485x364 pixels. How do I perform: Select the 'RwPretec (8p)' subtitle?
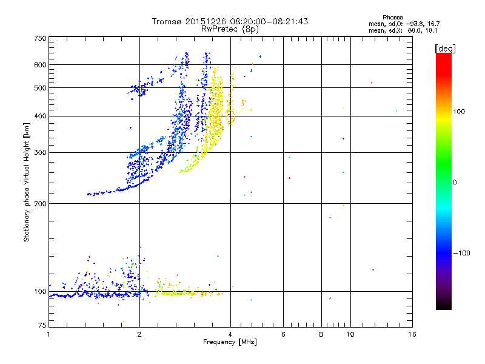230,29
